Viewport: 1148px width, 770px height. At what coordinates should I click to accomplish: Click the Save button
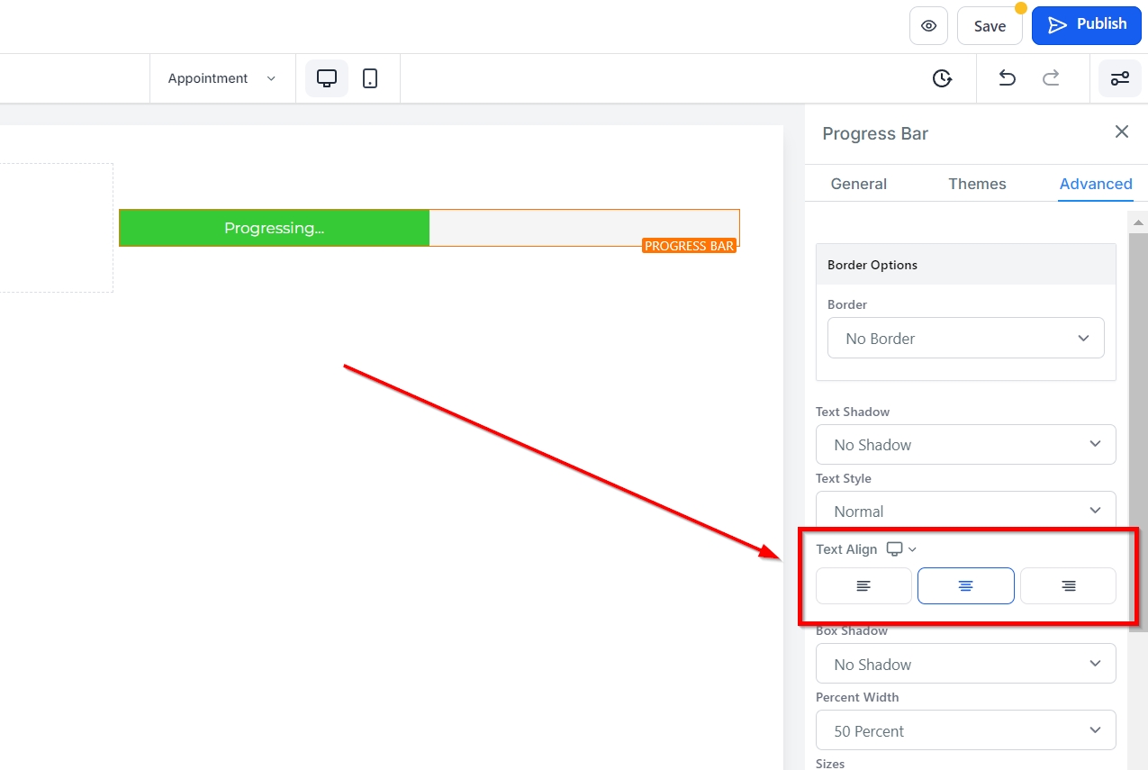click(990, 26)
